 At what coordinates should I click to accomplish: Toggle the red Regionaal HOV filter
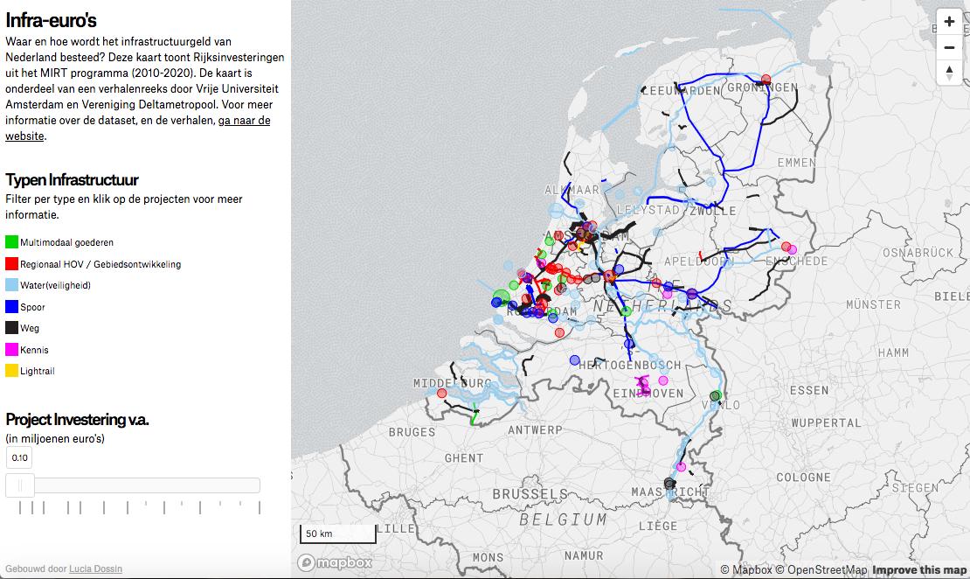12,264
